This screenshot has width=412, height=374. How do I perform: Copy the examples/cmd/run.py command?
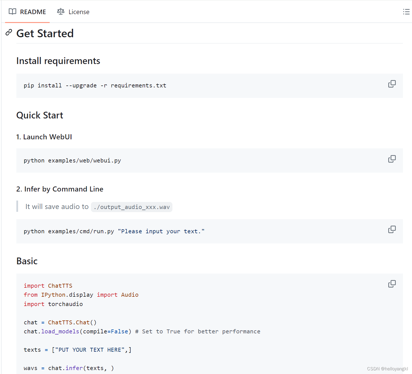coord(392,229)
